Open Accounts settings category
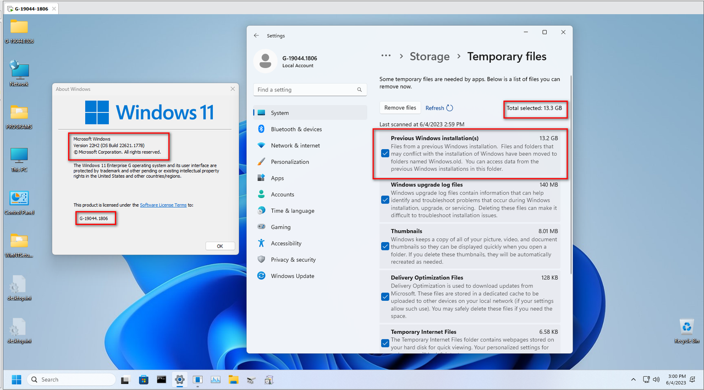Screen dimensions: 704x390 [x=310, y=194]
